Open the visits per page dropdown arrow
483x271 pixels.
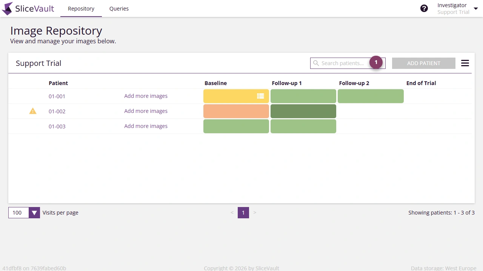click(34, 213)
